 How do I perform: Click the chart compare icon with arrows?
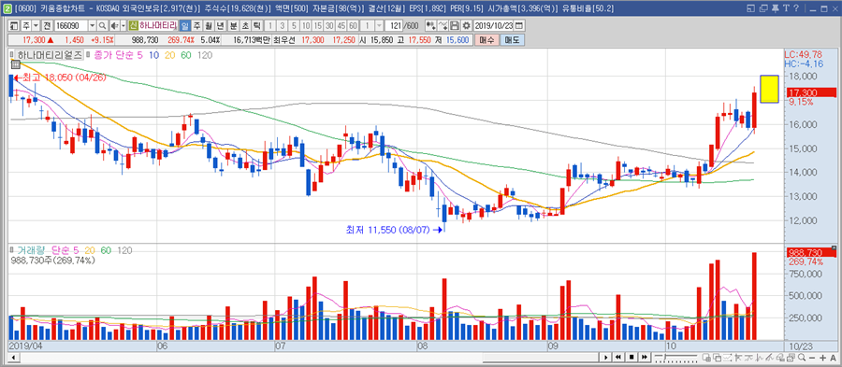431,26
